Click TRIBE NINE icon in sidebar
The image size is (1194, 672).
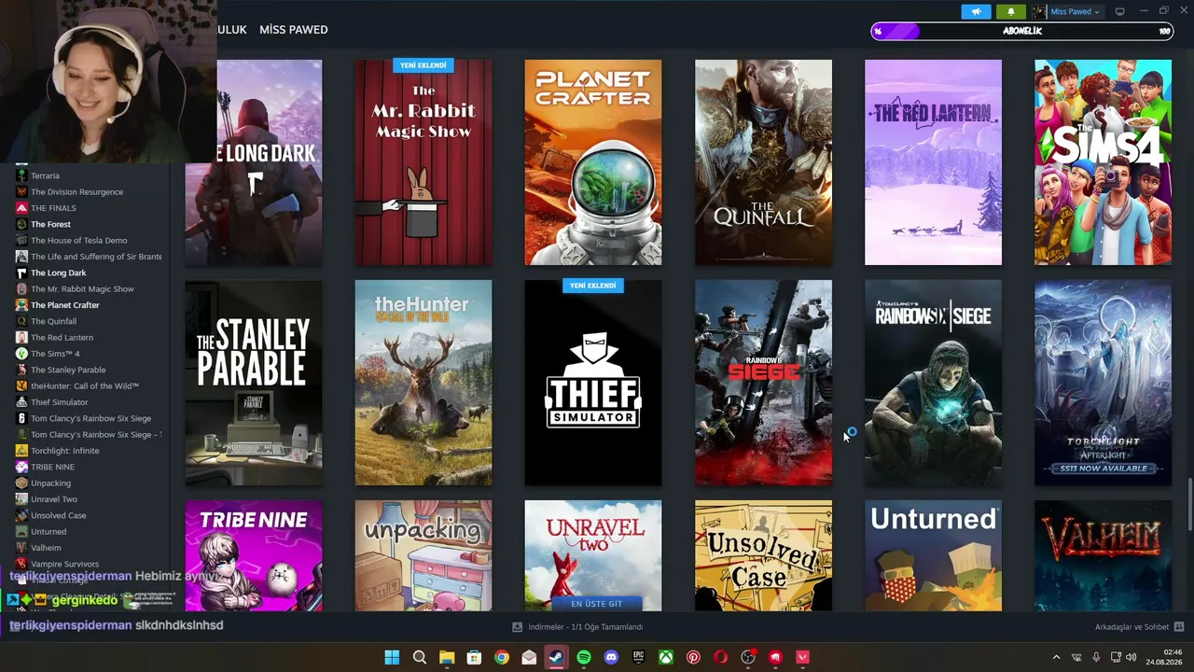click(x=21, y=467)
